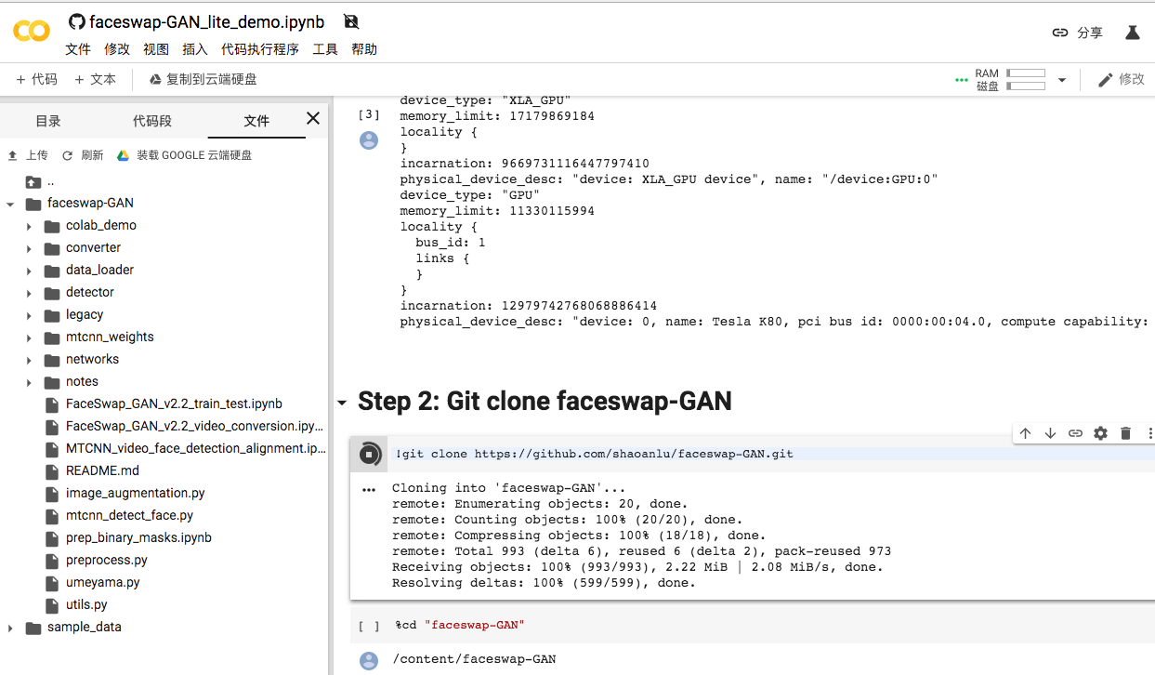The image size is (1155, 675).
Task: Close the left sidebar panel
Action: [313, 118]
